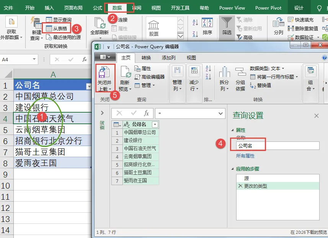
Task: Click the fx formula icon in Power Query
Action: [x=146, y=113]
